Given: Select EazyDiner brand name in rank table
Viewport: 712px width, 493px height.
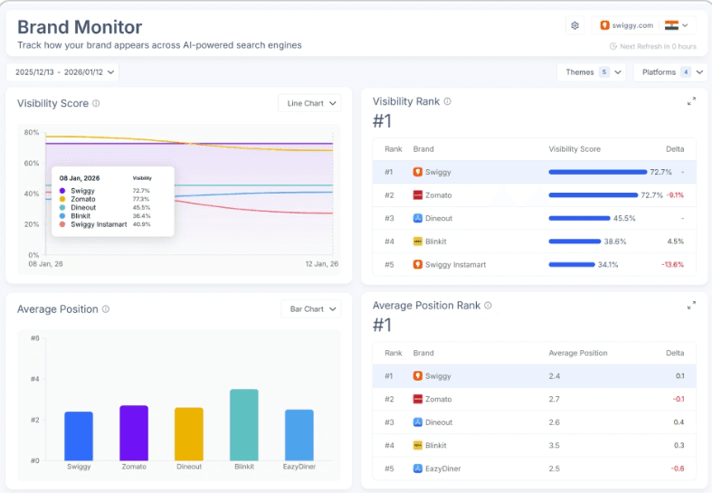Looking at the screenshot, I should (x=443, y=469).
